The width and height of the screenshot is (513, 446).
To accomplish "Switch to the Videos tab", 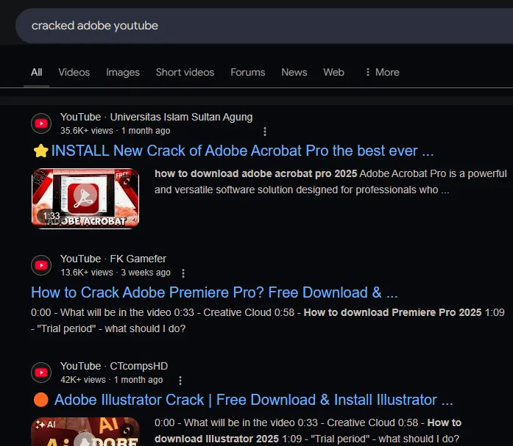I will (74, 72).
